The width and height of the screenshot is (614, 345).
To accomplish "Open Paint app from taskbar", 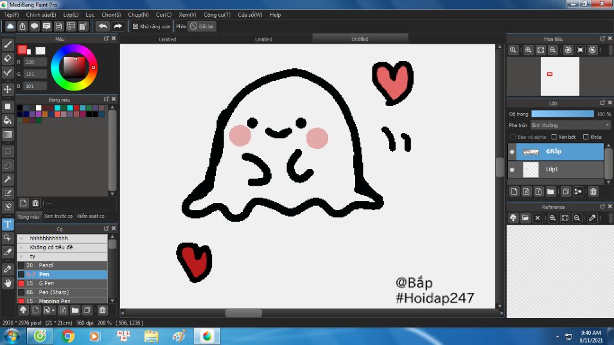I will tap(179, 337).
